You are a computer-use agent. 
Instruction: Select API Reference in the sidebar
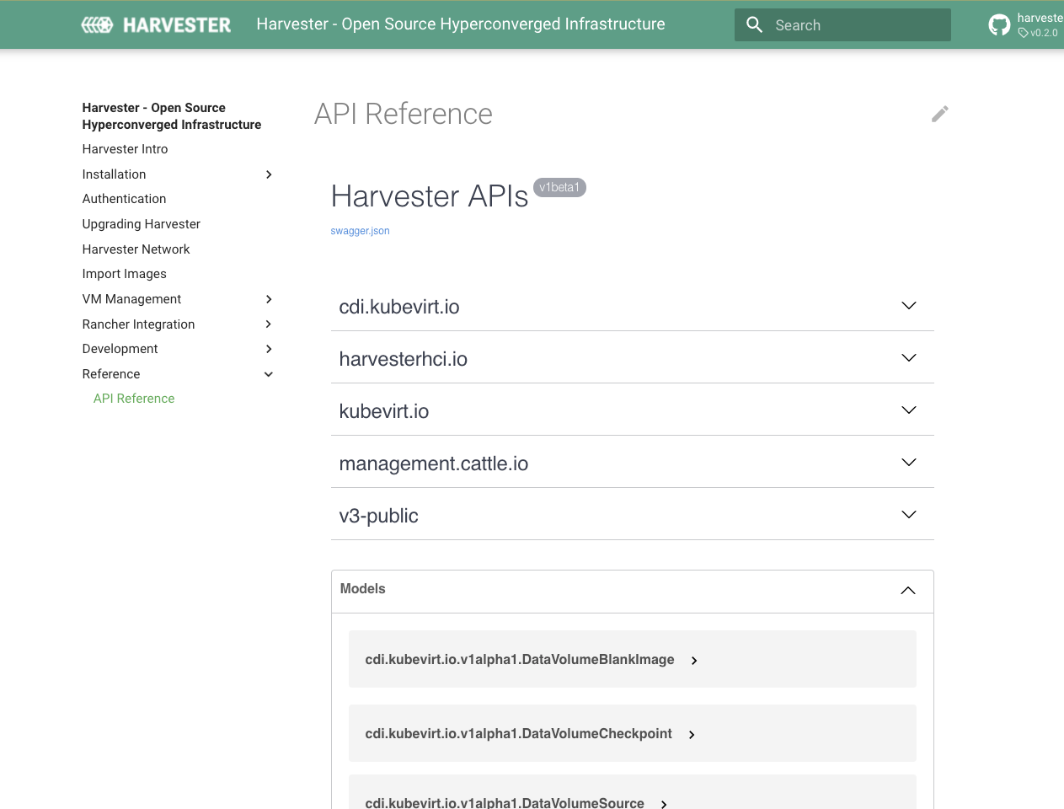[134, 399]
